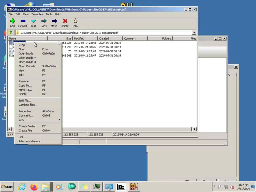Choose Open Inside # option

(x=38, y=62)
